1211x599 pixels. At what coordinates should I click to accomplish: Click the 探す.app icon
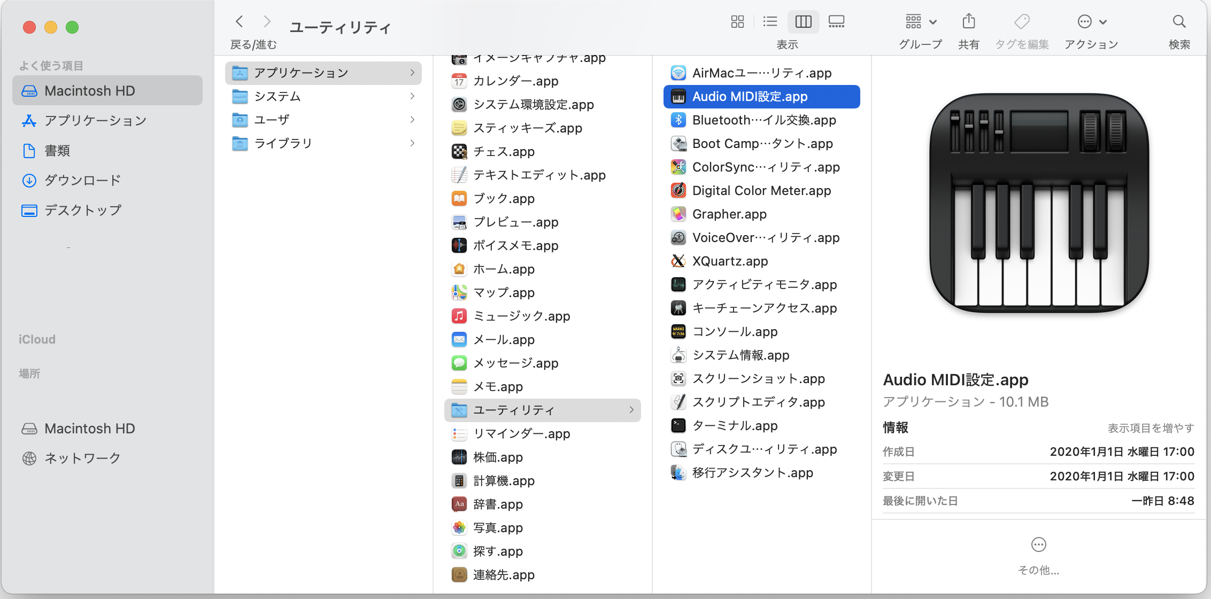[459, 551]
